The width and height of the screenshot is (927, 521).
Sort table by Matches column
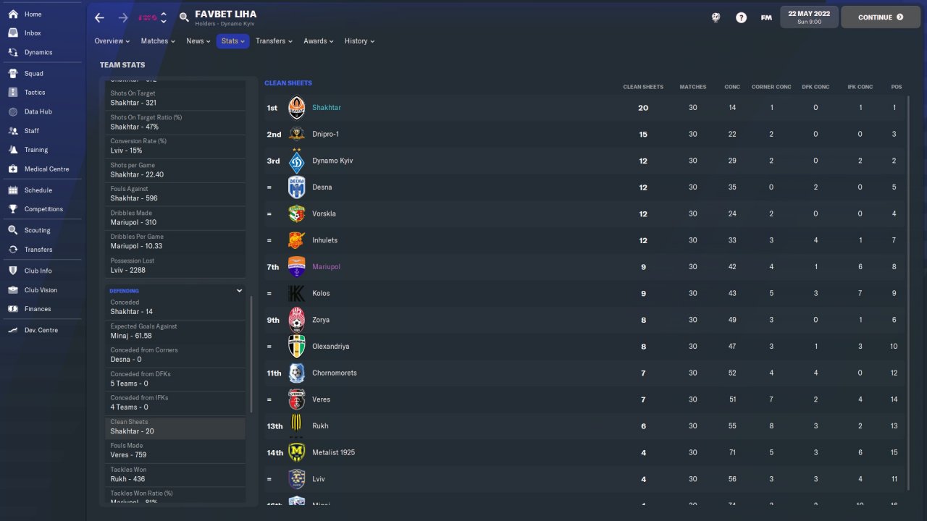[x=692, y=87]
